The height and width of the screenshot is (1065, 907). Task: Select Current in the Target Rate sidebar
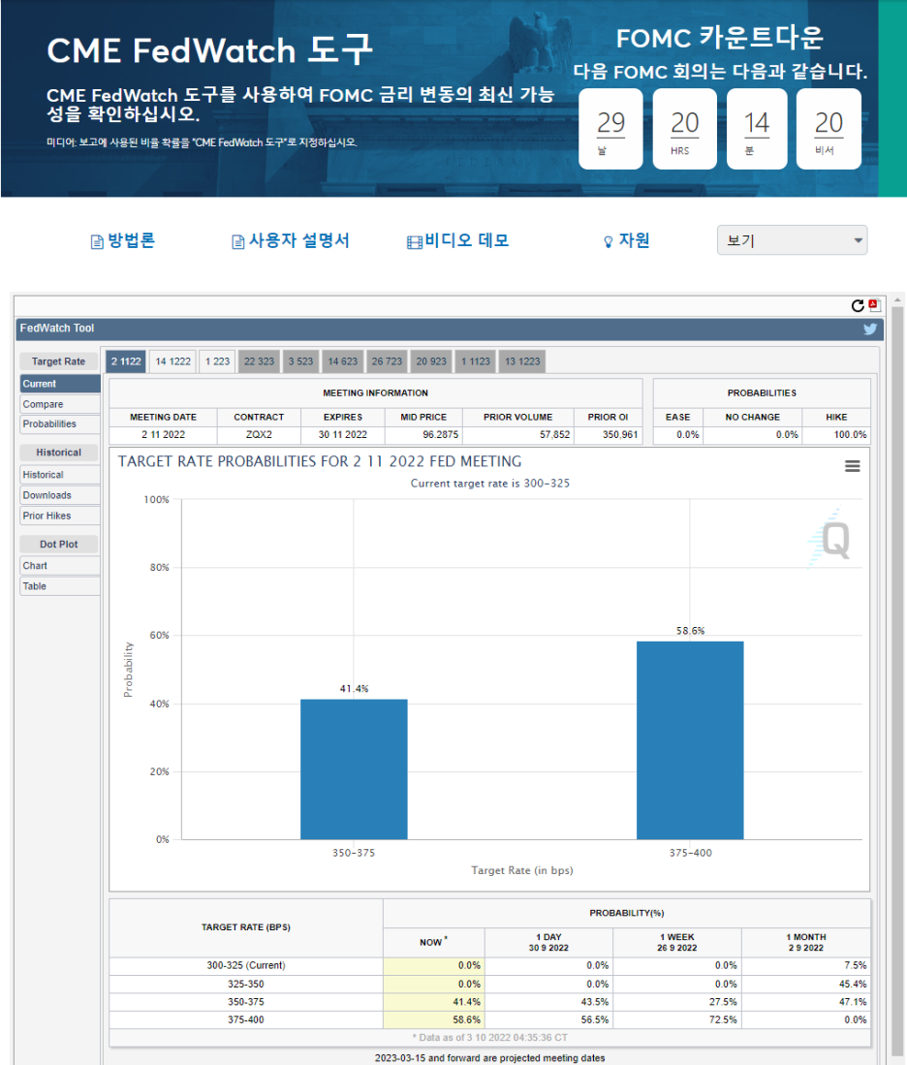[x=60, y=384]
